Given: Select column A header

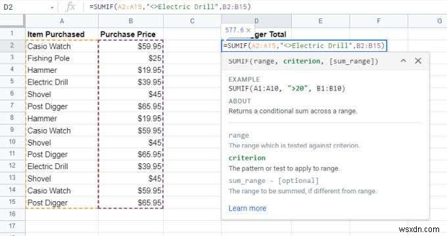Looking at the screenshot, I should [x=62, y=21].
